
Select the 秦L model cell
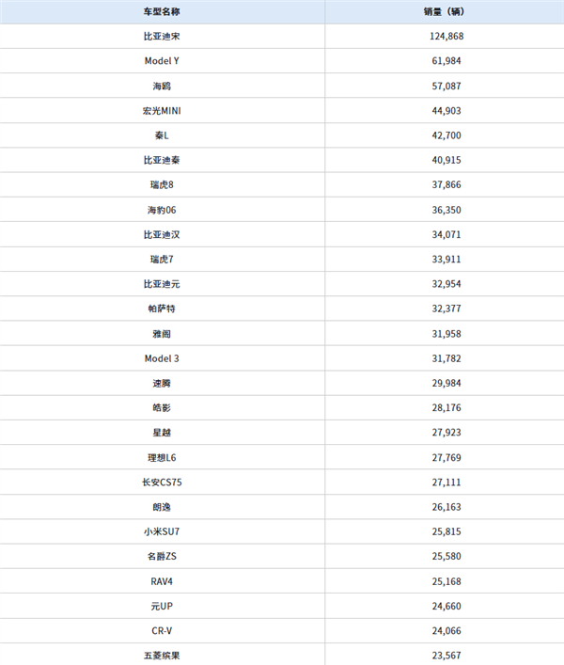(162, 135)
